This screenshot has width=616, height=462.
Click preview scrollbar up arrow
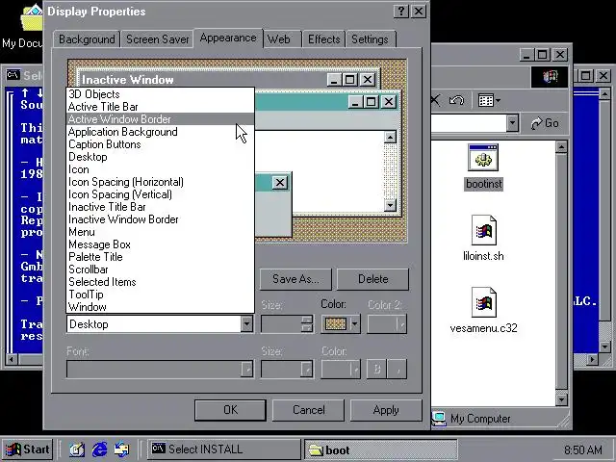pyautogui.click(x=390, y=137)
